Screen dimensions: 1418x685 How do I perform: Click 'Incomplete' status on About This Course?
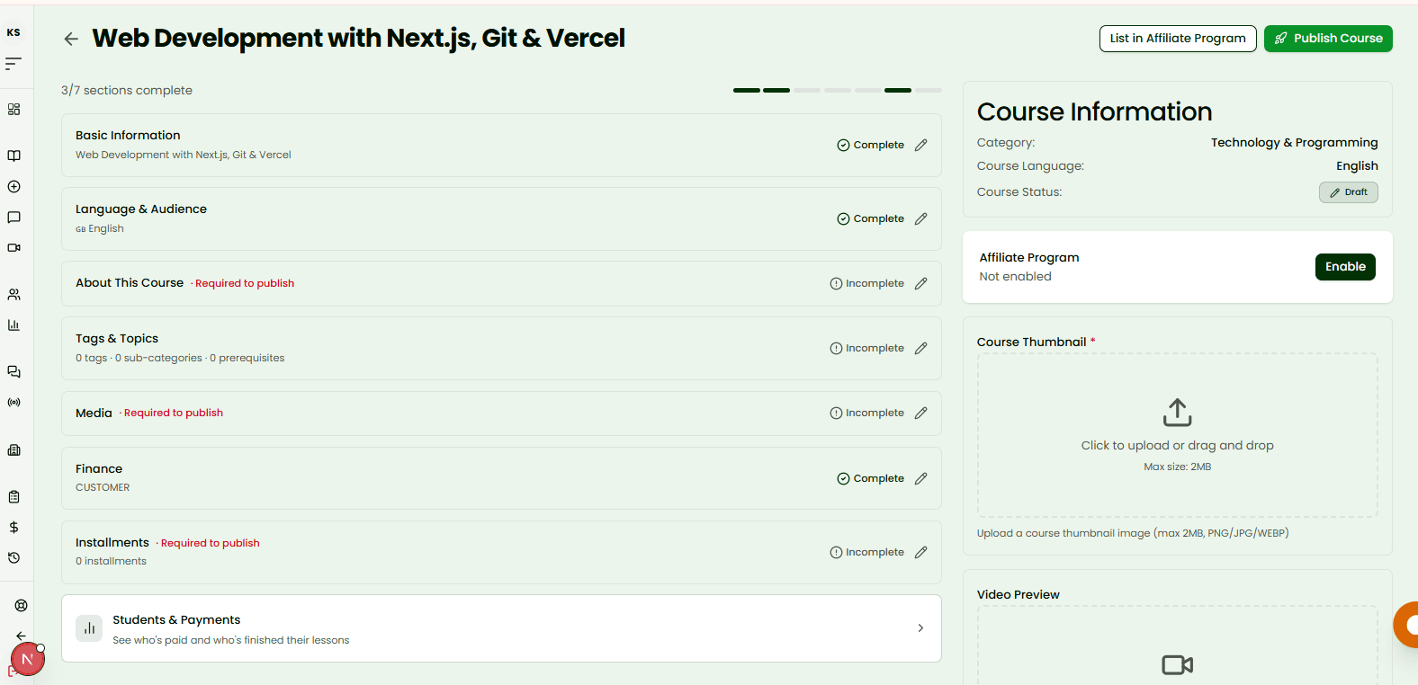(866, 284)
